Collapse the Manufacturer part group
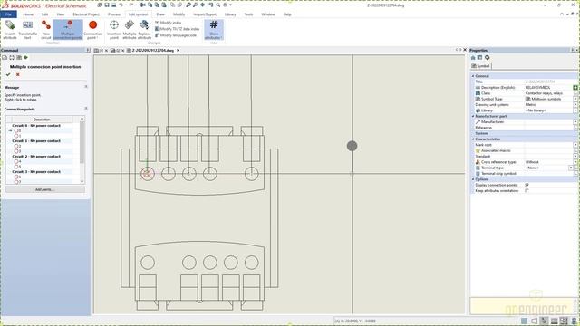This screenshot has height=326, width=580. (x=473, y=116)
